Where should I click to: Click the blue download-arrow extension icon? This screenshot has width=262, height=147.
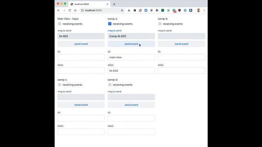(x=191, y=10)
